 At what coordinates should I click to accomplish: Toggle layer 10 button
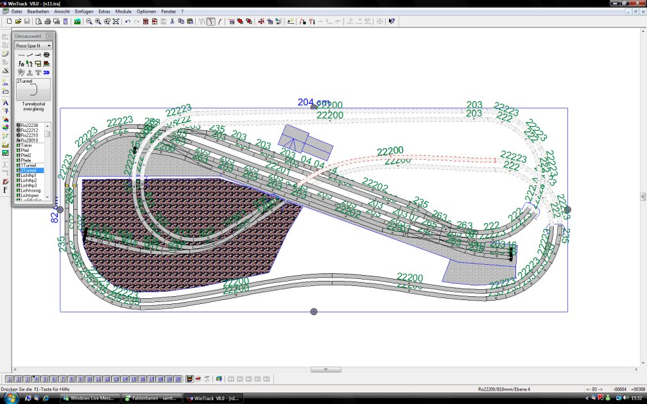[89, 379]
